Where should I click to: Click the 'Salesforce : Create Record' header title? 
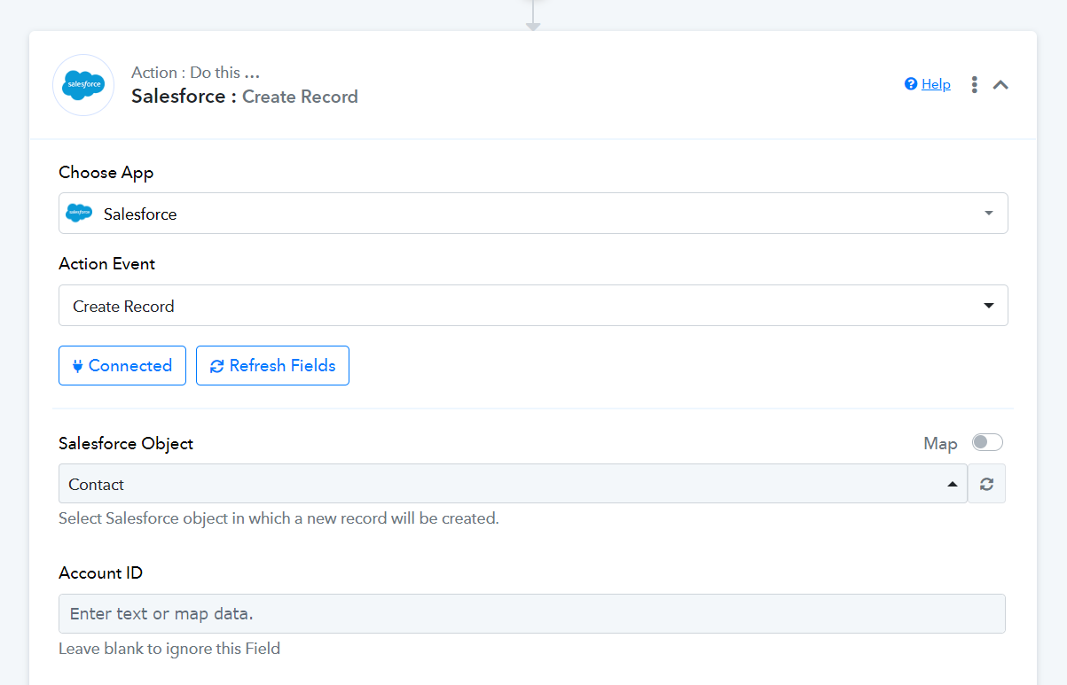point(245,97)
